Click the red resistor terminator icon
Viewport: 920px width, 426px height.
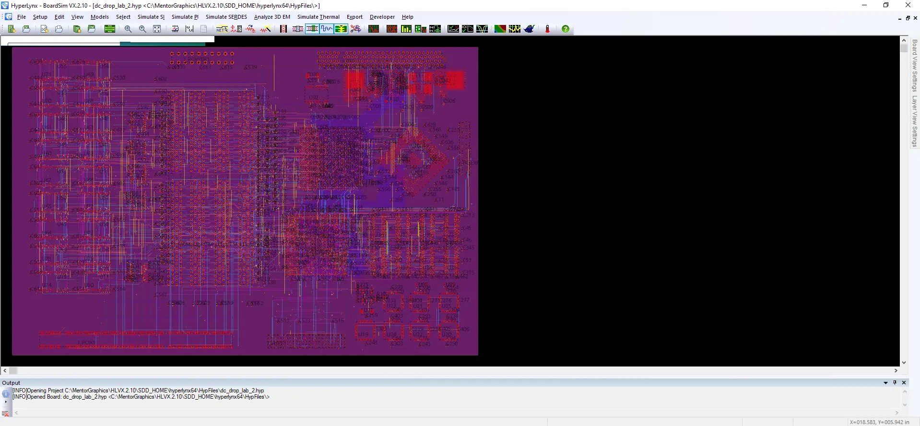[250, 29]
